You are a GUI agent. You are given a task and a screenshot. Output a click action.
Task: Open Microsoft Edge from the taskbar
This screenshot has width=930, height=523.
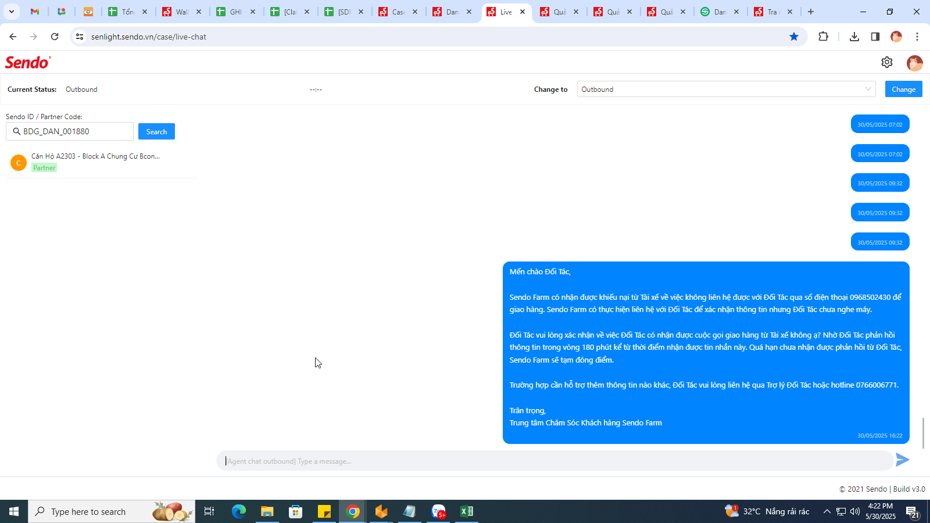tap(239, 511)
